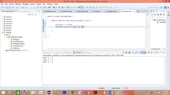
Task: Click the New file toolbar icon
Action: point(2,7)
